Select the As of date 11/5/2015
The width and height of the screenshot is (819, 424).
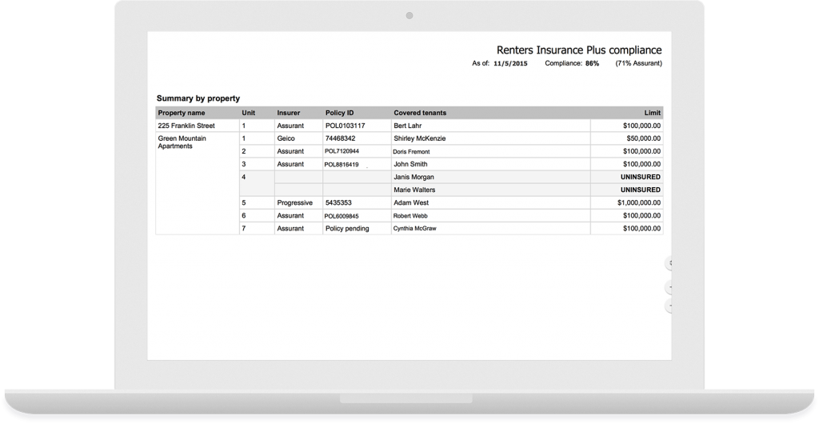click(x=510, y=64)
